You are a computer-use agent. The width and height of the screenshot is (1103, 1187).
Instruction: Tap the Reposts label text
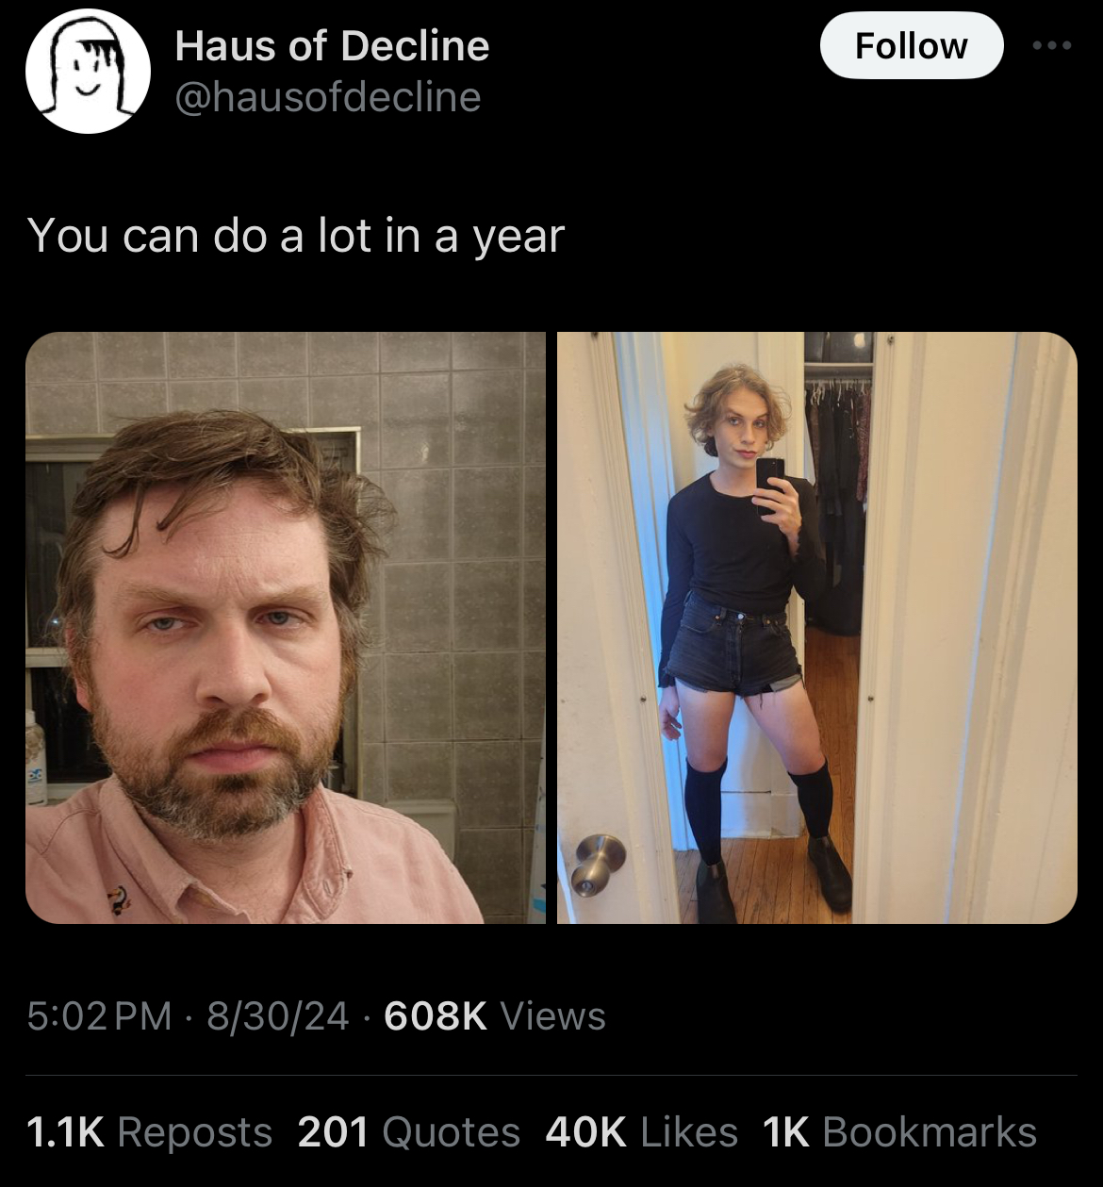(x=195, y=1132)
